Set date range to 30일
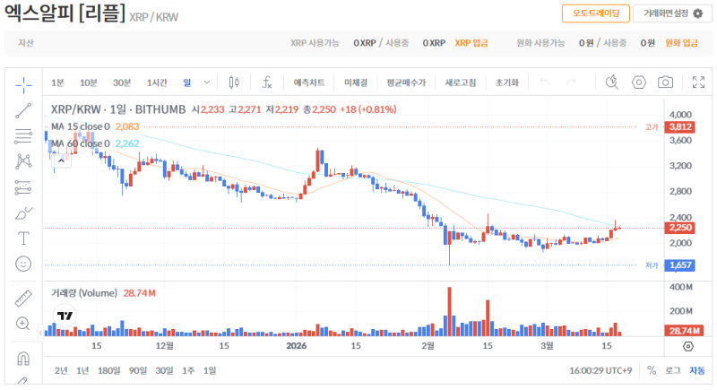Screen dimensions: 717x390 (x=164, y=370)
